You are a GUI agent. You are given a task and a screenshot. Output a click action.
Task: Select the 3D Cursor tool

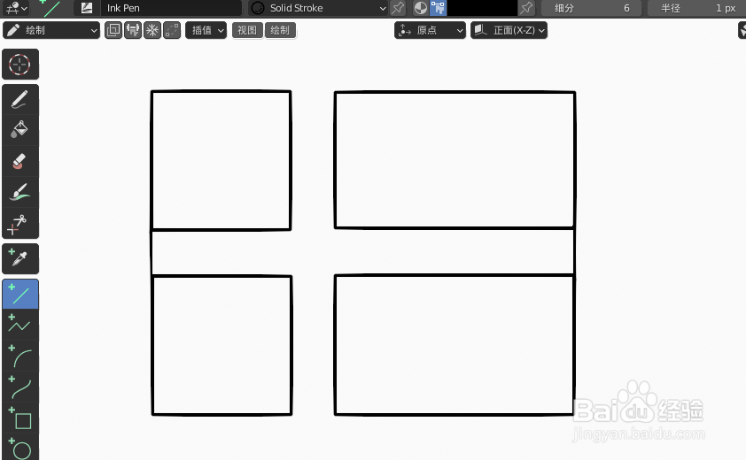point(20,65)
